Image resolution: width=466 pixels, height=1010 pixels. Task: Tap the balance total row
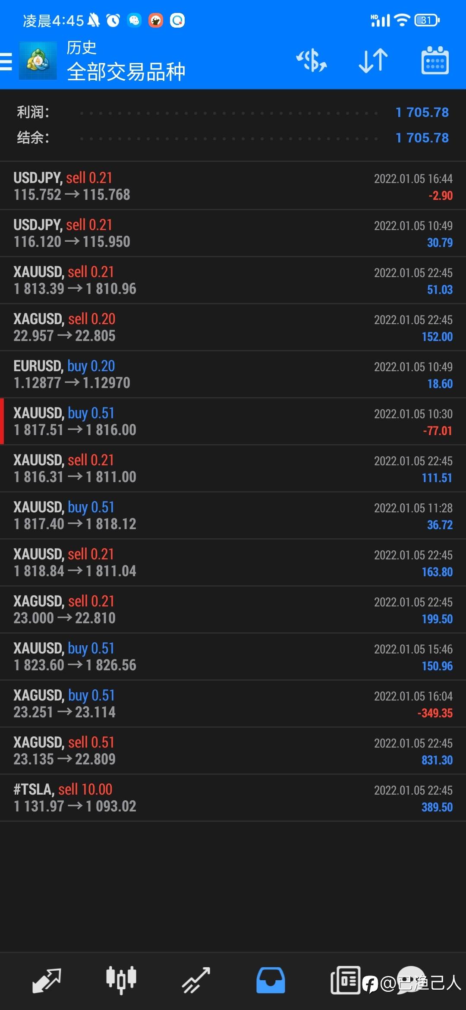tap(233, 138)
